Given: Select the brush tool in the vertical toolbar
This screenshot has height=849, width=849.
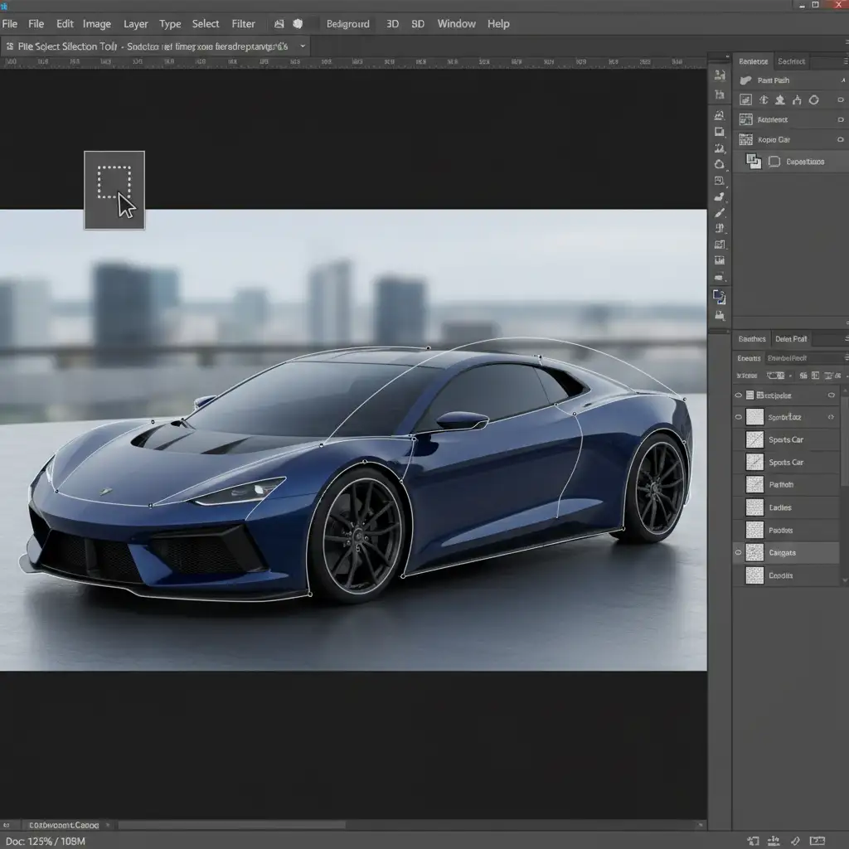Looking at the screenshot, I should tap(720, 212).
